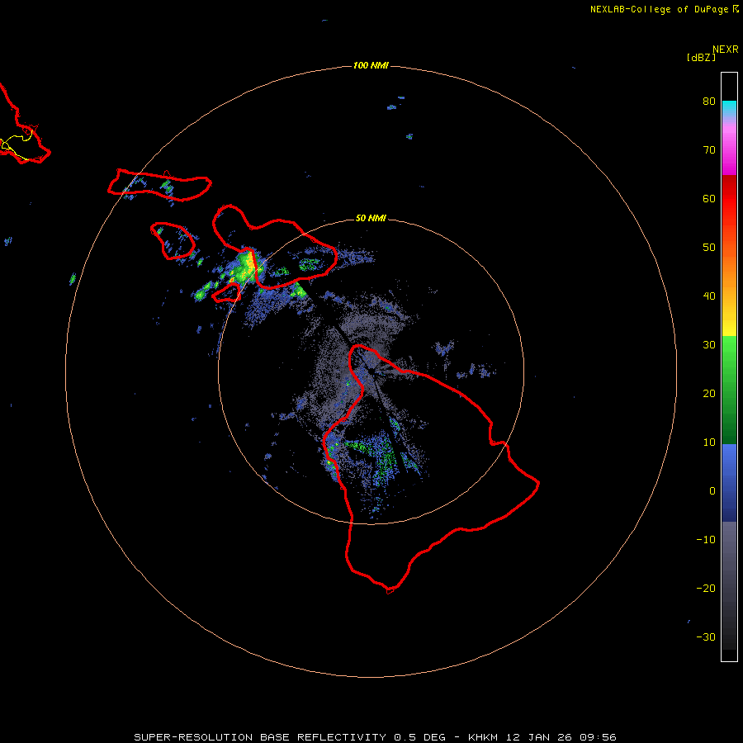Image resolution: width=743 pixels, height=743 pixels.
Task: Click the Super-Resolution Base Reflectivity caption
Action: pos(375,737)
